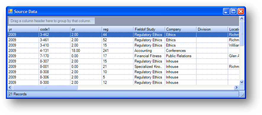Click Ethics company in row 3-461
The width and height of the screenshot is (262, 115).
click(x=181, y=40)
